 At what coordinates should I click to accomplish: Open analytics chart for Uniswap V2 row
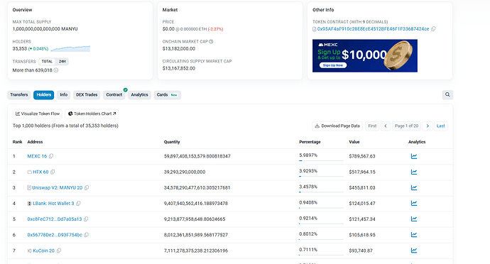[414, 188]
